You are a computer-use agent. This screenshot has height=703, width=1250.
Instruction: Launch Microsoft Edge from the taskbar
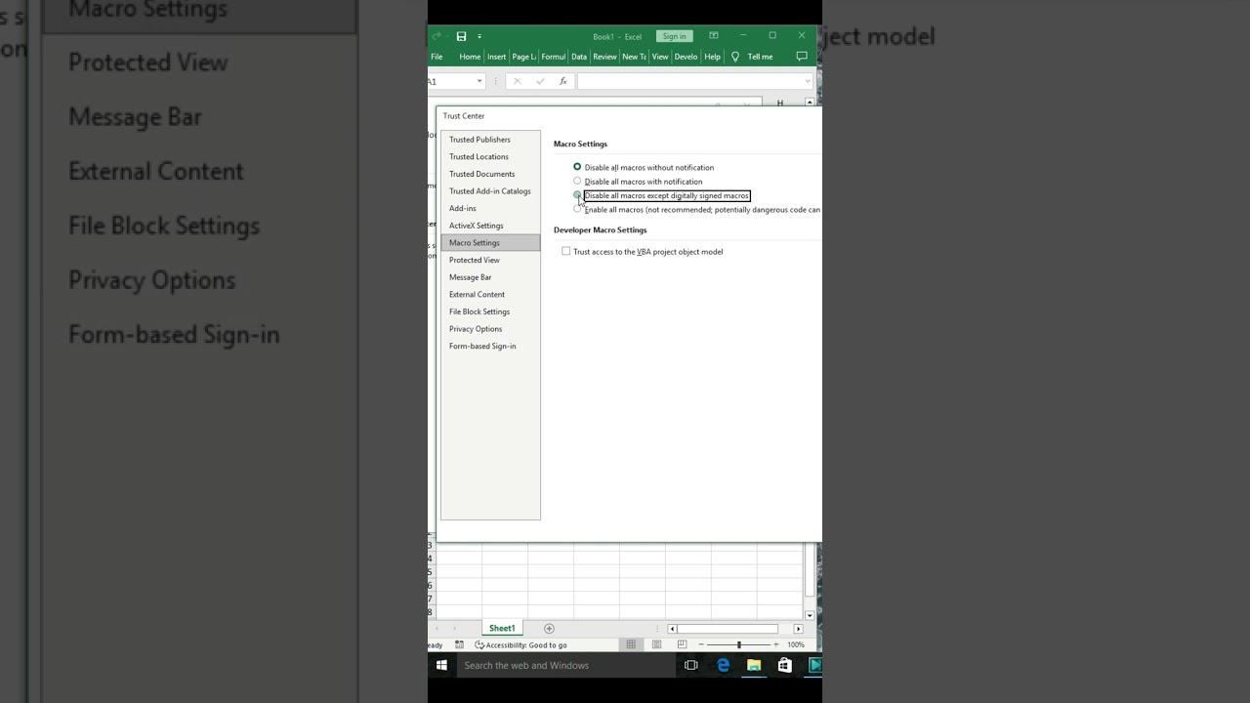click(723, 665)
